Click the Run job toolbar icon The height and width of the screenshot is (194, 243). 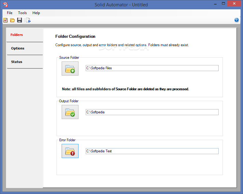(x=28, y=20)
